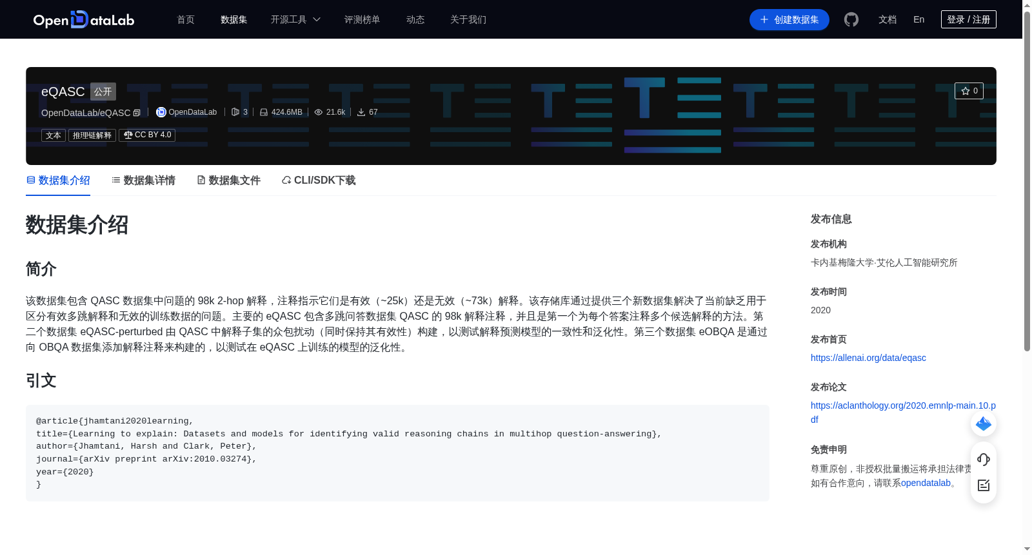Open 数据集 navigation item
Screen dimensions: 1032x555
[x=233, y=19]
